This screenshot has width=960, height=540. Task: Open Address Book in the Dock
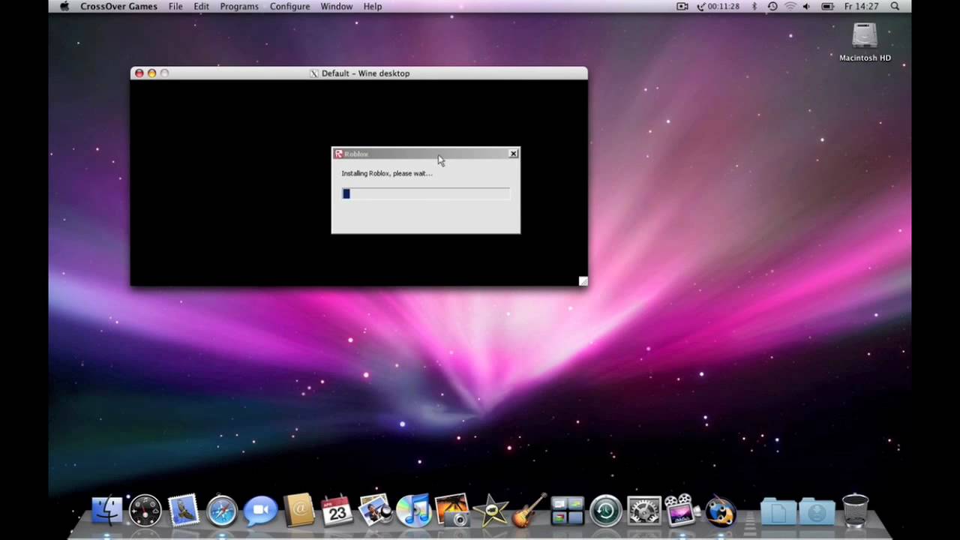(x=298, y=511)
